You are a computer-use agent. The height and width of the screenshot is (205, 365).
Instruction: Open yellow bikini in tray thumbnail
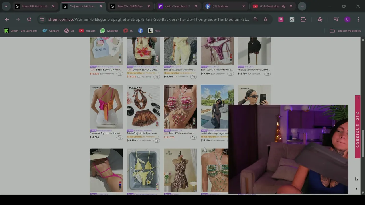143,170
